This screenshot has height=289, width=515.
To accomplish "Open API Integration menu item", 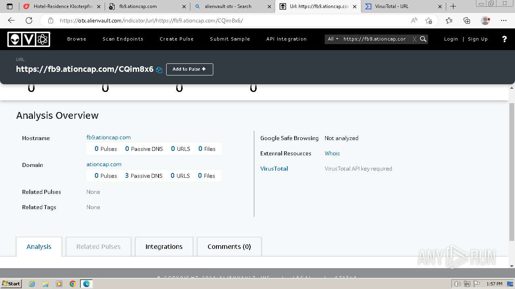I will coord(286,39).
